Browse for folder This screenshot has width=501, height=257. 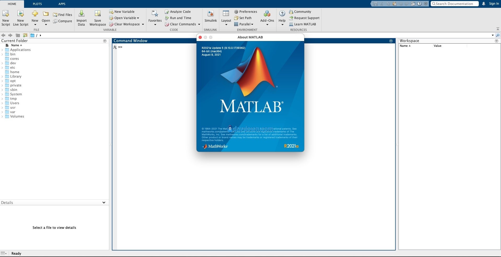click(x=25, y=35)
